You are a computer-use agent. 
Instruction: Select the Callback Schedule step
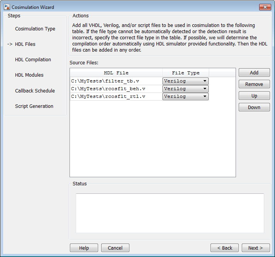[x=35, y=91]
